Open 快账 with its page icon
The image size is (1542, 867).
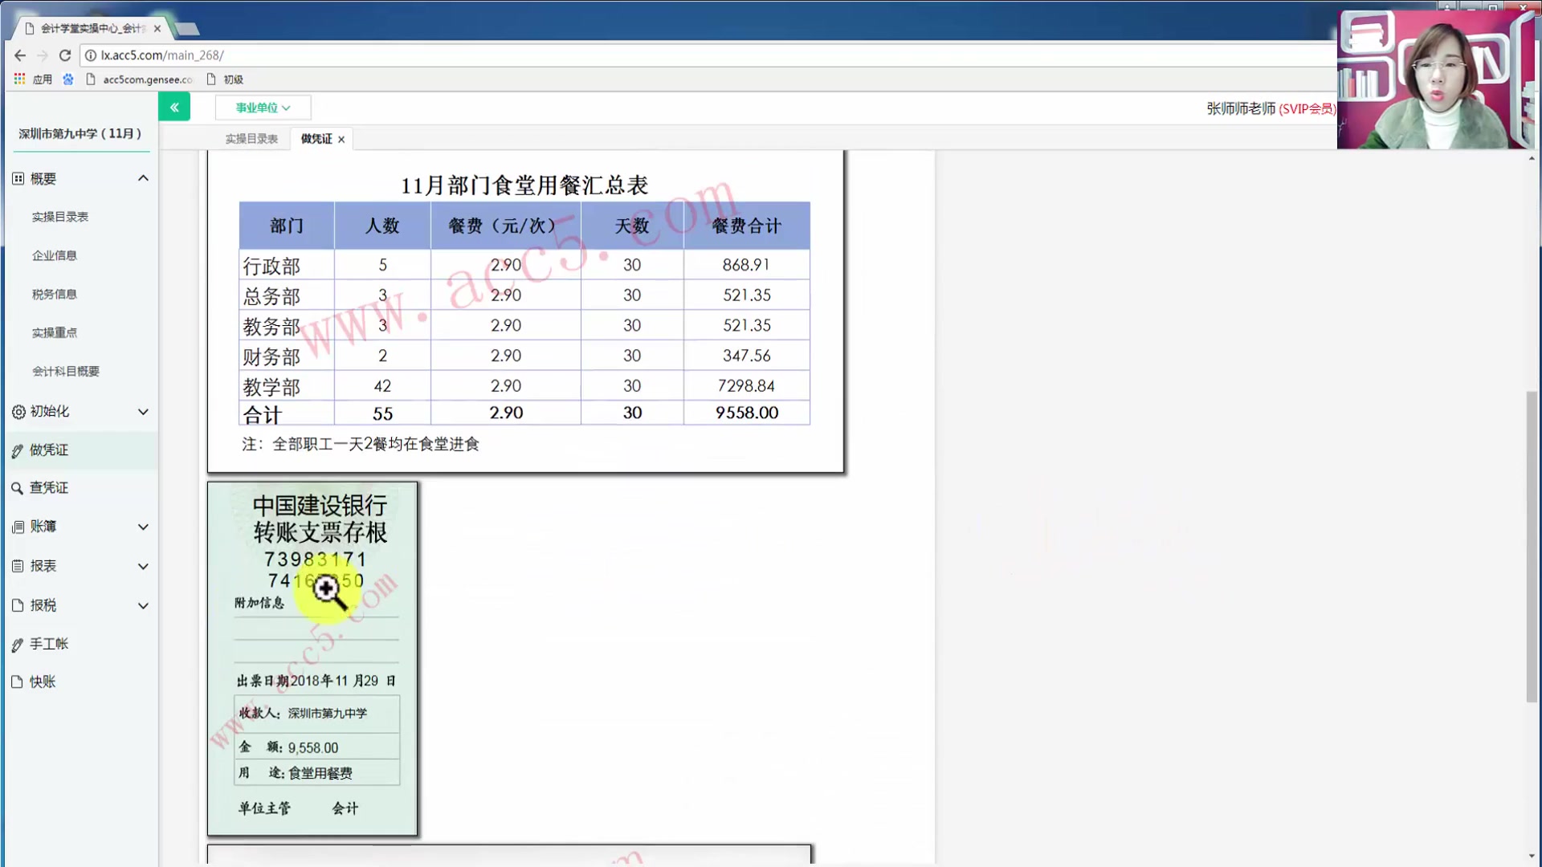coord(18,682)
